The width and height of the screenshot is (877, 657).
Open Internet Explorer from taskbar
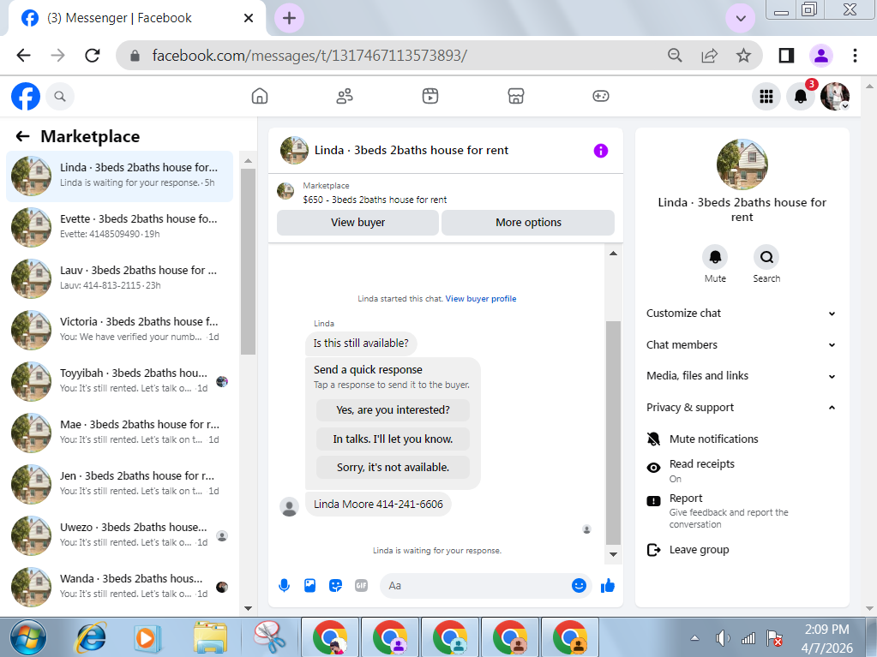(x=91, y=637)
